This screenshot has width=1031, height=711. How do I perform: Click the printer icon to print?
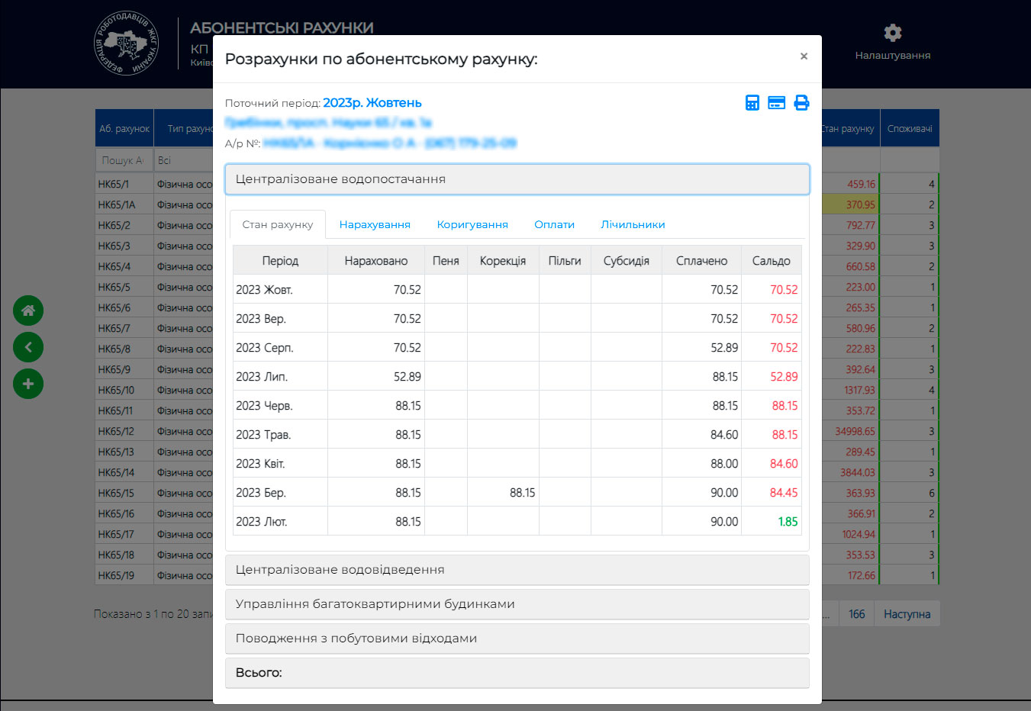point(801,103)
